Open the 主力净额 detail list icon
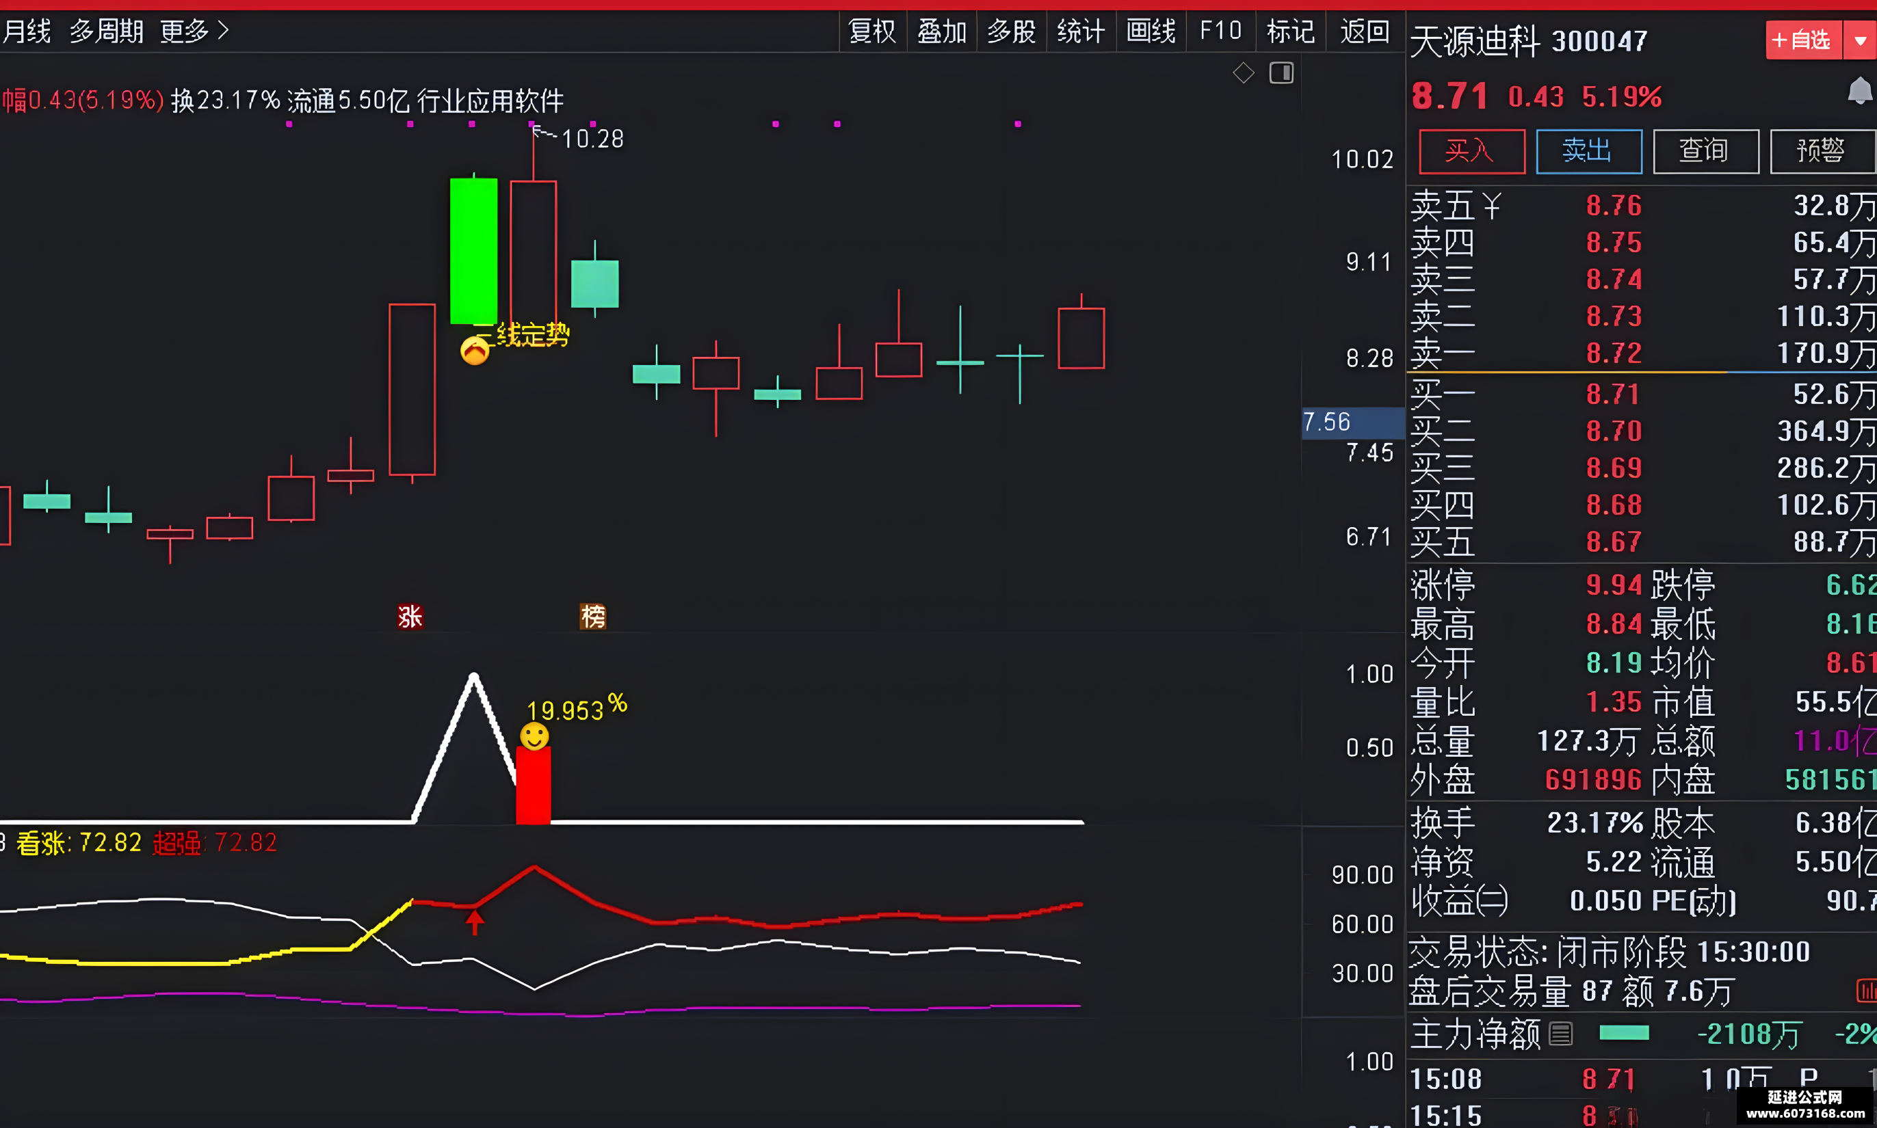This screenshot has height=1128, width=1877. point(1560,1034)
